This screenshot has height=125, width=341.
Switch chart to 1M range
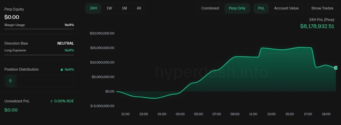click(x=124, y=8)
